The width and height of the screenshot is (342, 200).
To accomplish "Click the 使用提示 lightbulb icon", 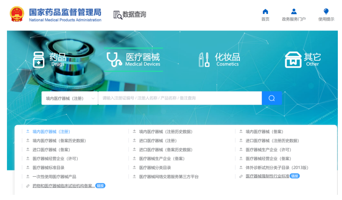I will click(326, 11).
